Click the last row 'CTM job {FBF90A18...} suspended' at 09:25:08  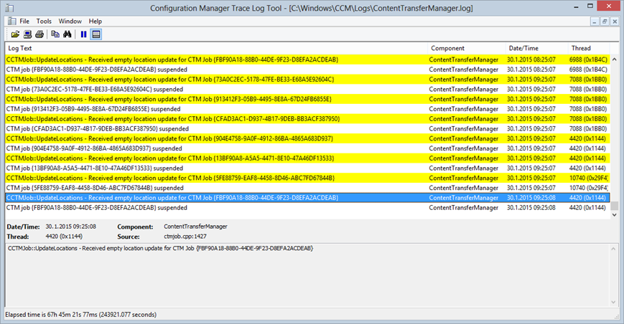(307, 208)
